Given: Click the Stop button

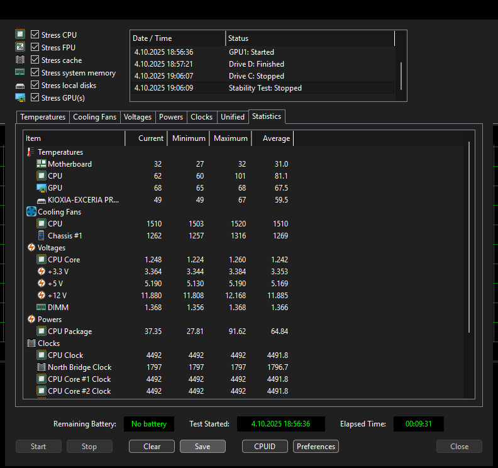Looking at the screenshot, I should [89, 447].
